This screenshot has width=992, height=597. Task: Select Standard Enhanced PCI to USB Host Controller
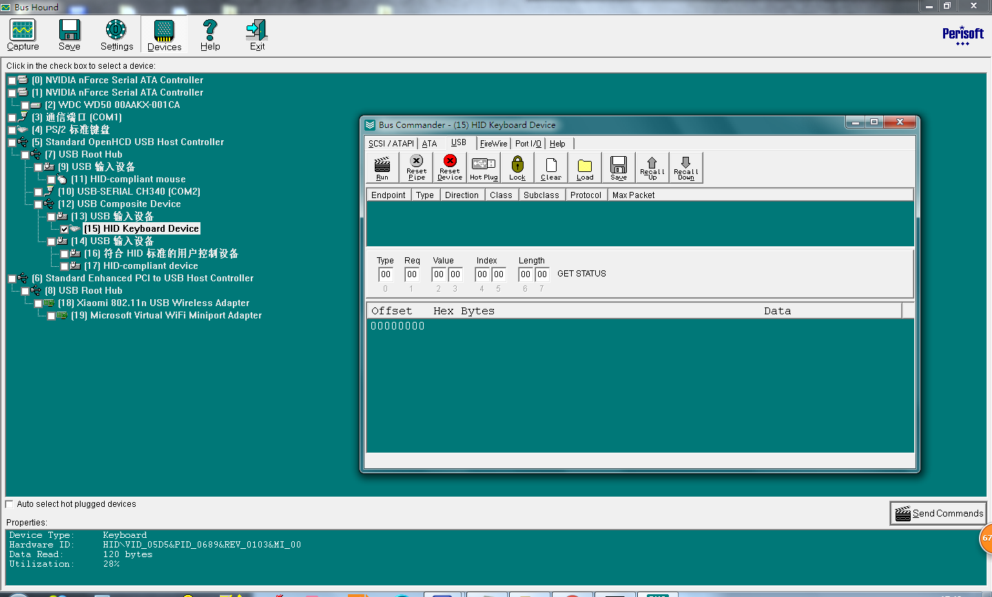click(x=143, y=279)
